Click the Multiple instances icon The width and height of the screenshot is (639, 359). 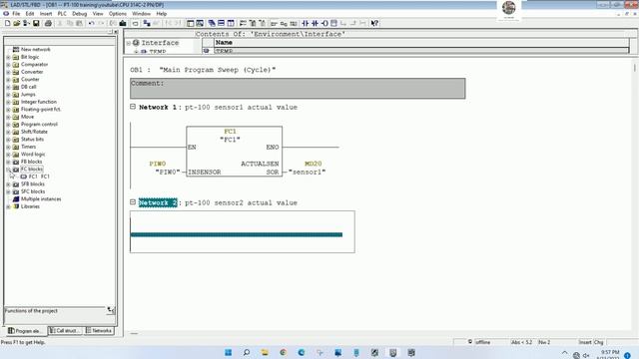16,199
